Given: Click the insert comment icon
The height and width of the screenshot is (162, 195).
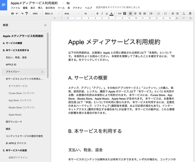Looking at the screenshot, I should 125,13.
